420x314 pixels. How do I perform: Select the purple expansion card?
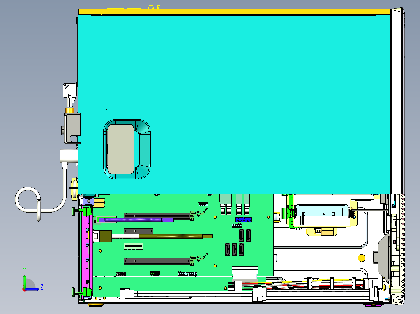[x=136, y=220]
